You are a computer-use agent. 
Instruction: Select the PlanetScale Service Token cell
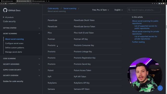point(84,27)
